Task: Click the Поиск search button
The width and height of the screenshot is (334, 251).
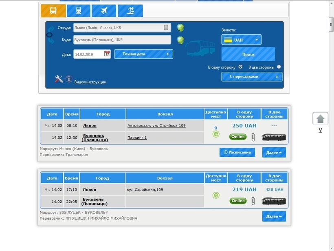Action: click(x=248, y=54)
